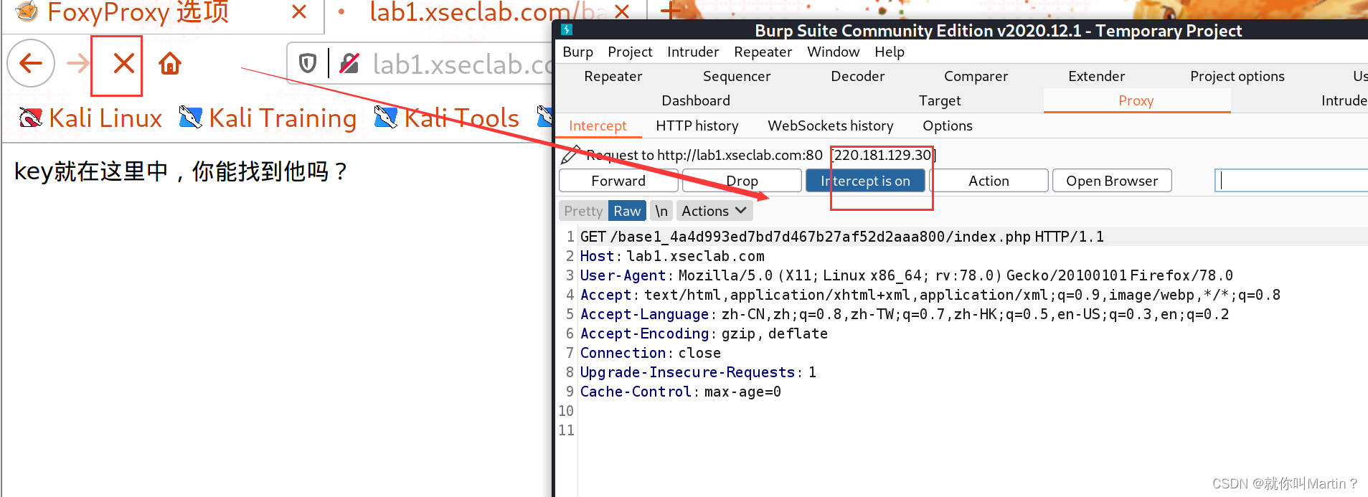1368x497 pixels.
Task: Switch to Comparer tab
Action: point(976,76)
